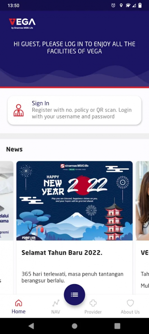Screen dimensions: 149x334
Task: Select the Provider medical cross icon
Action: [x=93, y=303]
